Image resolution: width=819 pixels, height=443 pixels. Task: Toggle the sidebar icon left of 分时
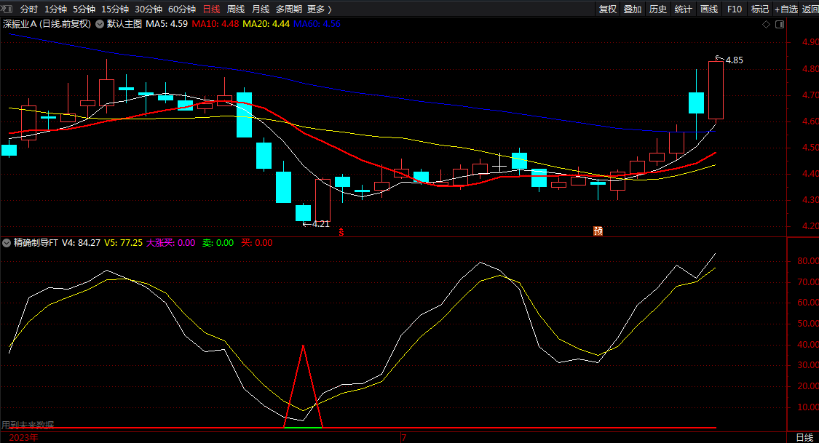pos(7,9)
